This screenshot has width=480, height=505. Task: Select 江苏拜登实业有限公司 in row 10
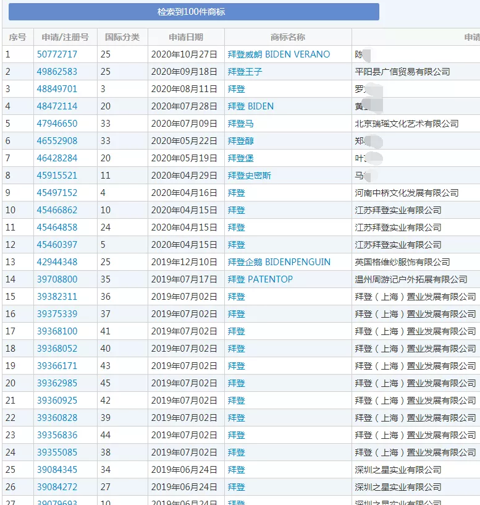(398, 210)
